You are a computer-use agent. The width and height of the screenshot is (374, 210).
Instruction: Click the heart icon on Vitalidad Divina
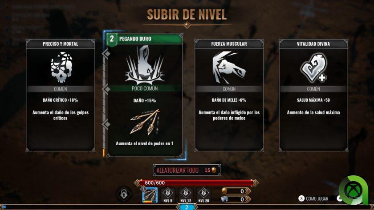click(x=314, y=68)
